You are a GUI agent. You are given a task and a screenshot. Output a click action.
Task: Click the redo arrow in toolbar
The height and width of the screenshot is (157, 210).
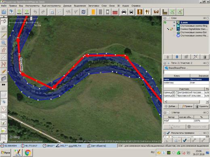tap(43, 12)
